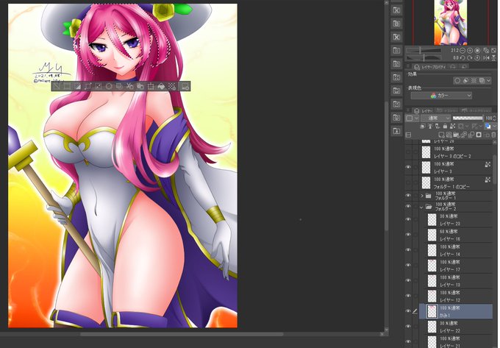Click Clear icon in selection launcher
This screenshot has width=500, height=348.
pos(109,86)
